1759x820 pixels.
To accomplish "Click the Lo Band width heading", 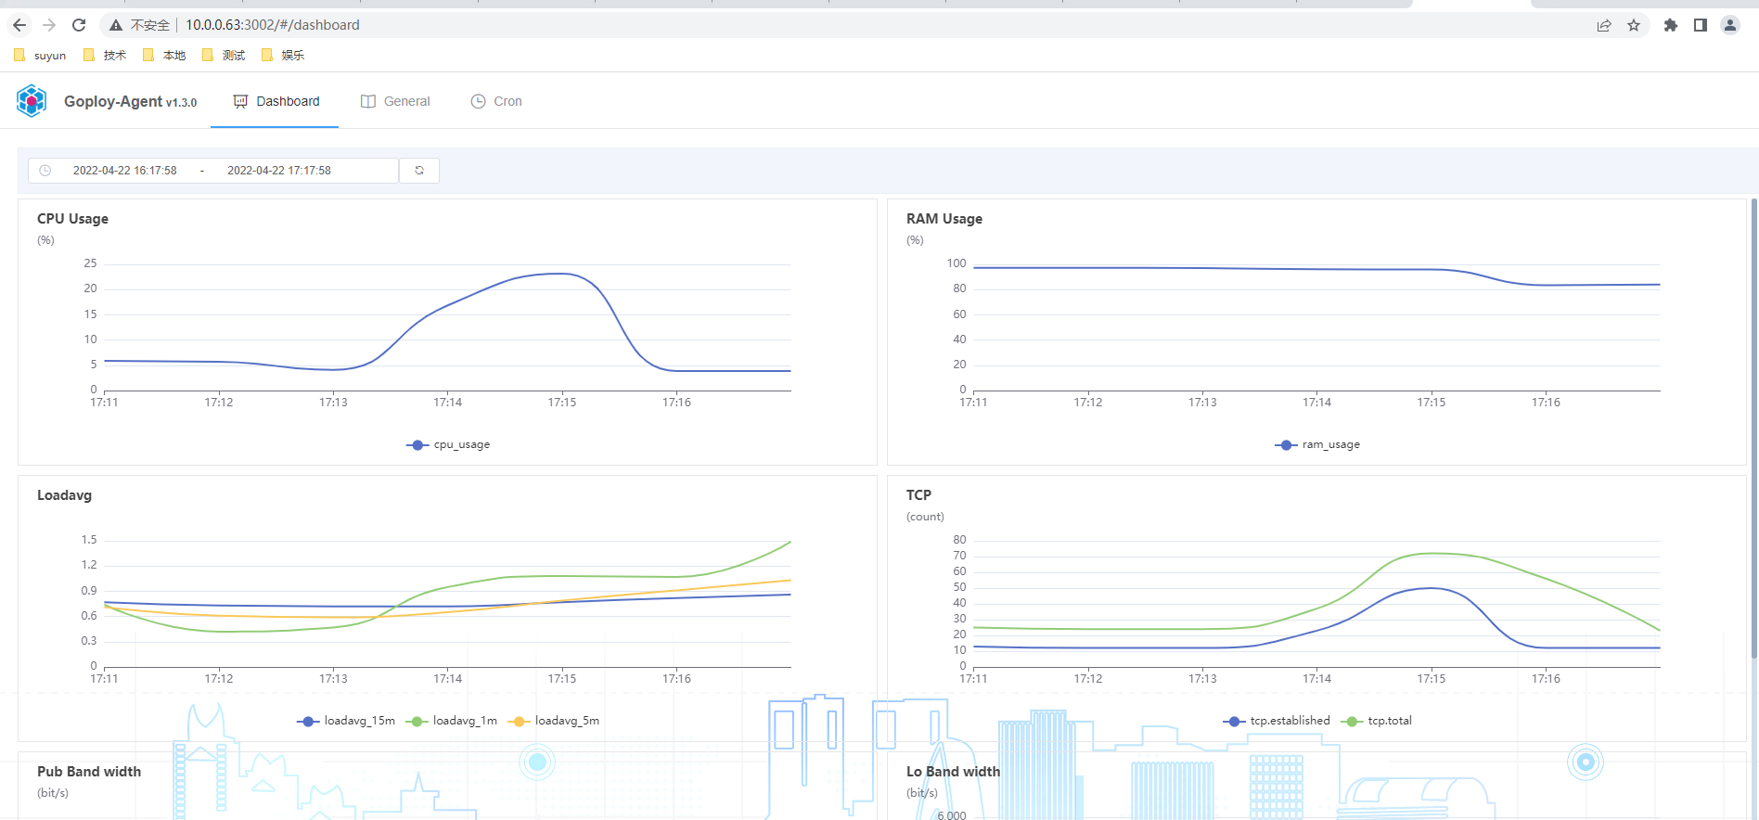I will pyautogui.click(x=953, y=772).
